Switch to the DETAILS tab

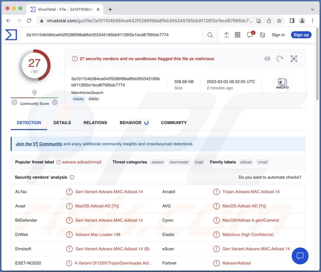coord(62,123)
